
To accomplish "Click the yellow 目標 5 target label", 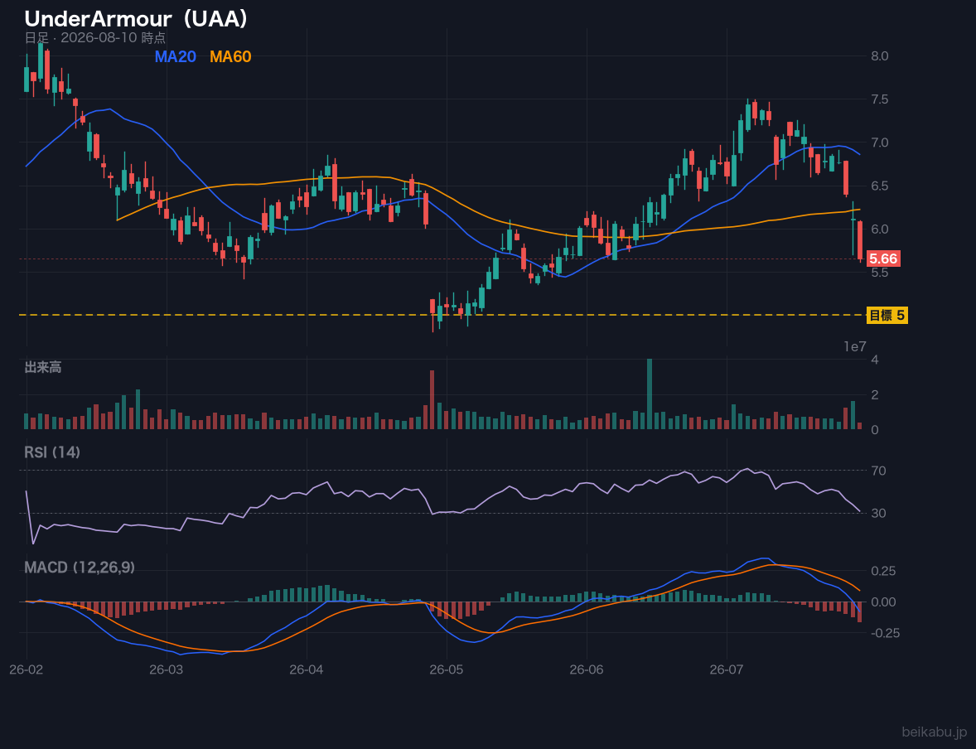I will [x=887, y=315].
